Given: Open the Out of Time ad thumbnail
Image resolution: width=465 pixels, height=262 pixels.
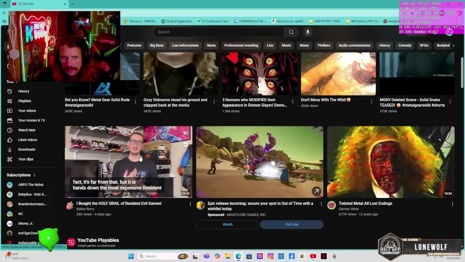Looking at the screenshot, I should tap(260, 162).
